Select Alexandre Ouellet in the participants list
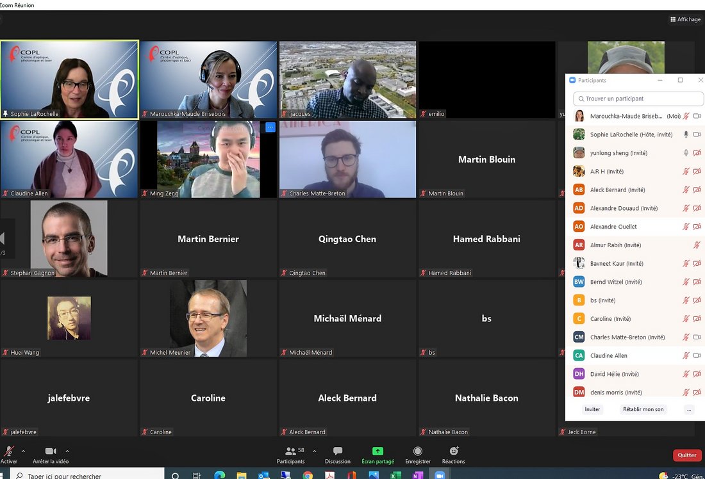 pyautogui.click(x=613, y=227)
